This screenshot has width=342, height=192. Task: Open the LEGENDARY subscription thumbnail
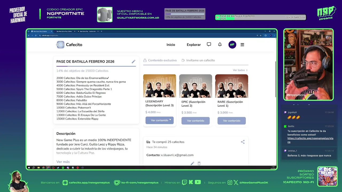[x=160, y=86]
